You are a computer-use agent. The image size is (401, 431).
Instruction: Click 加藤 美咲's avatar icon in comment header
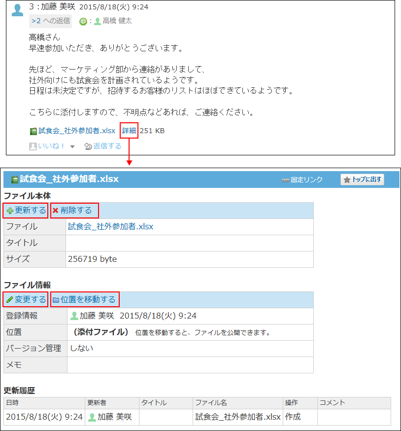tap(17, 10)
